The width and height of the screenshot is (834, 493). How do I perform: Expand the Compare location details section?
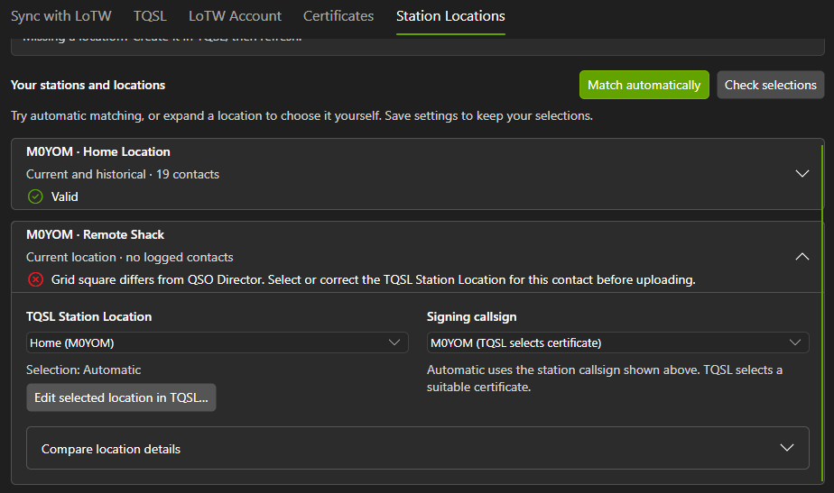(x=418, y=448)
